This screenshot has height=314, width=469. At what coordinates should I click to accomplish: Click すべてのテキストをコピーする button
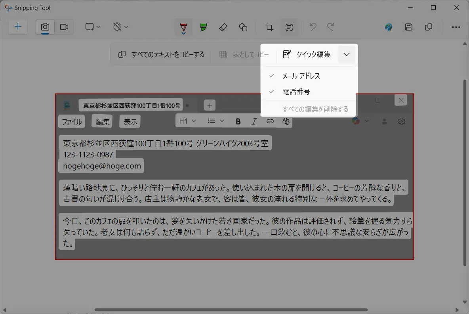162,54
